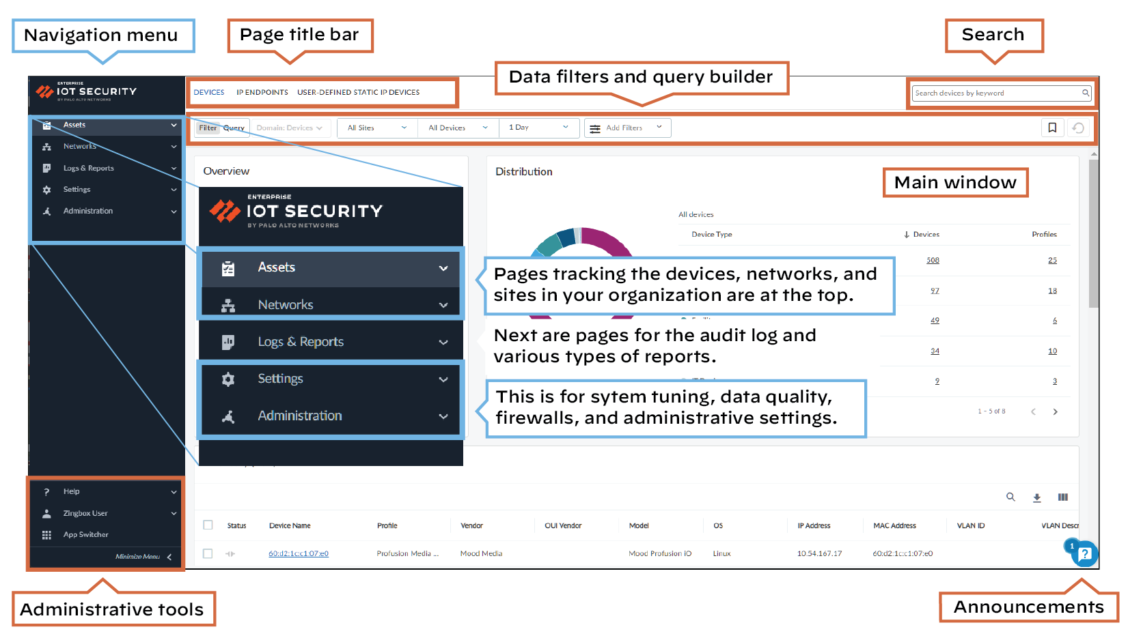1128x640 pixels.
Task: Click the main window vertical scrollbar
Action: click(x=1094, y=232)
